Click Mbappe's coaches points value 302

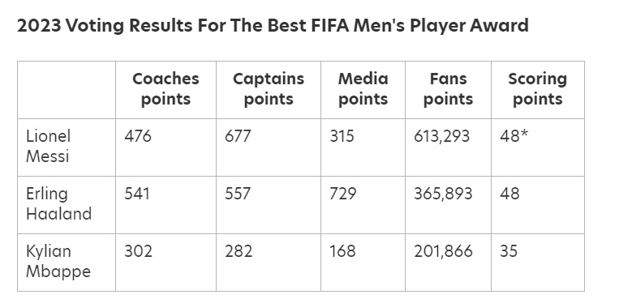tap(138, 252)
